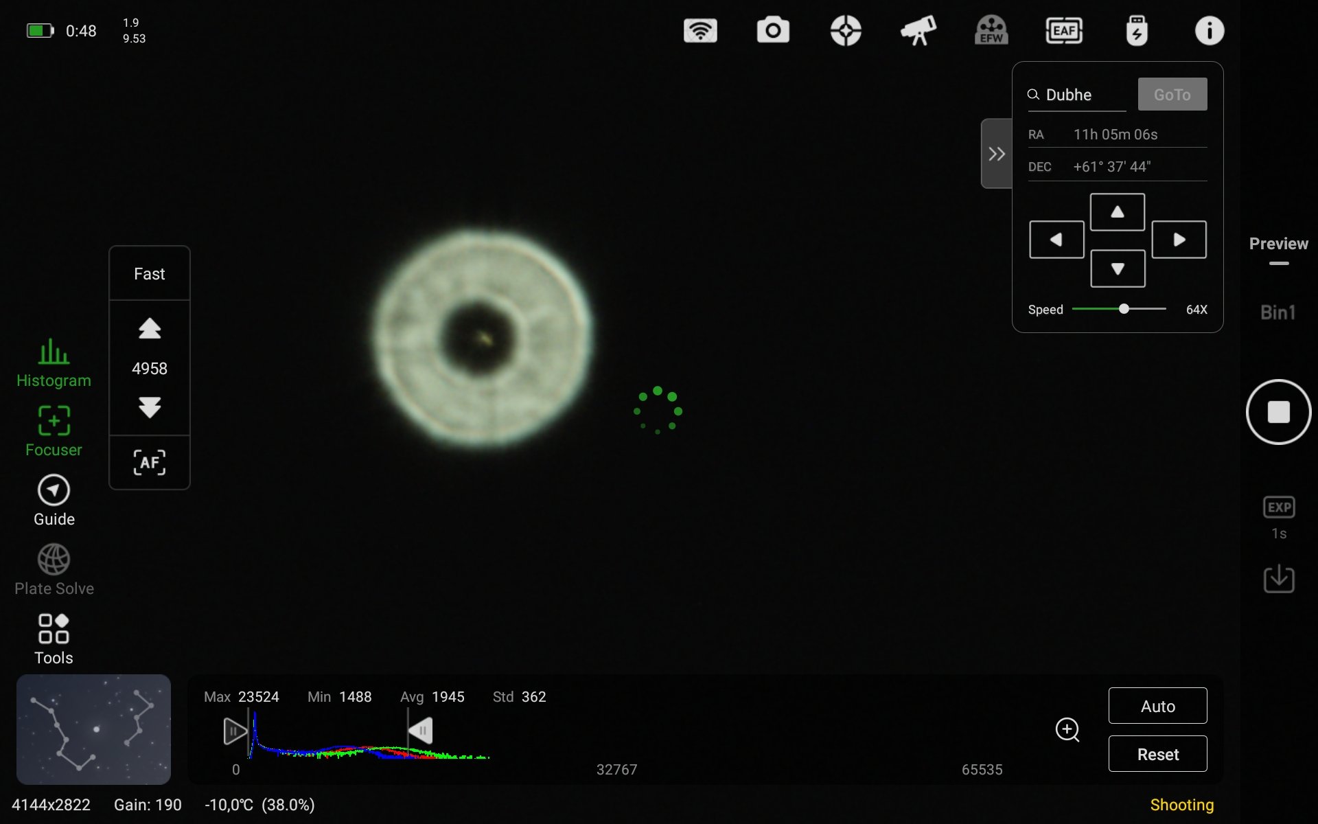Click the histogram black point handle
Image resolution: width=1318 pixels, height=824 pixels.
pyautogui.click(x=235, y=731)
